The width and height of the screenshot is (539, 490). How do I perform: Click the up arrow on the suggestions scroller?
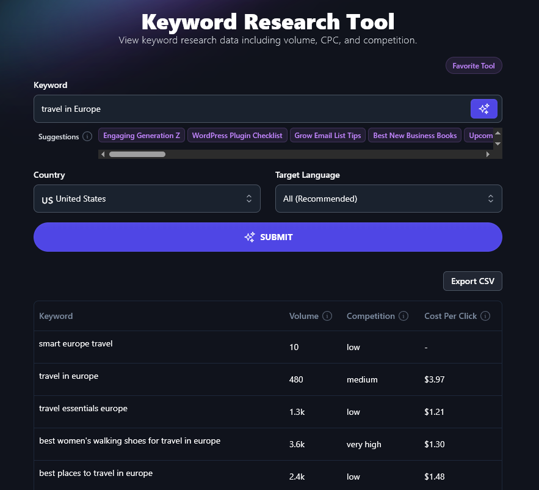point(496,134)
